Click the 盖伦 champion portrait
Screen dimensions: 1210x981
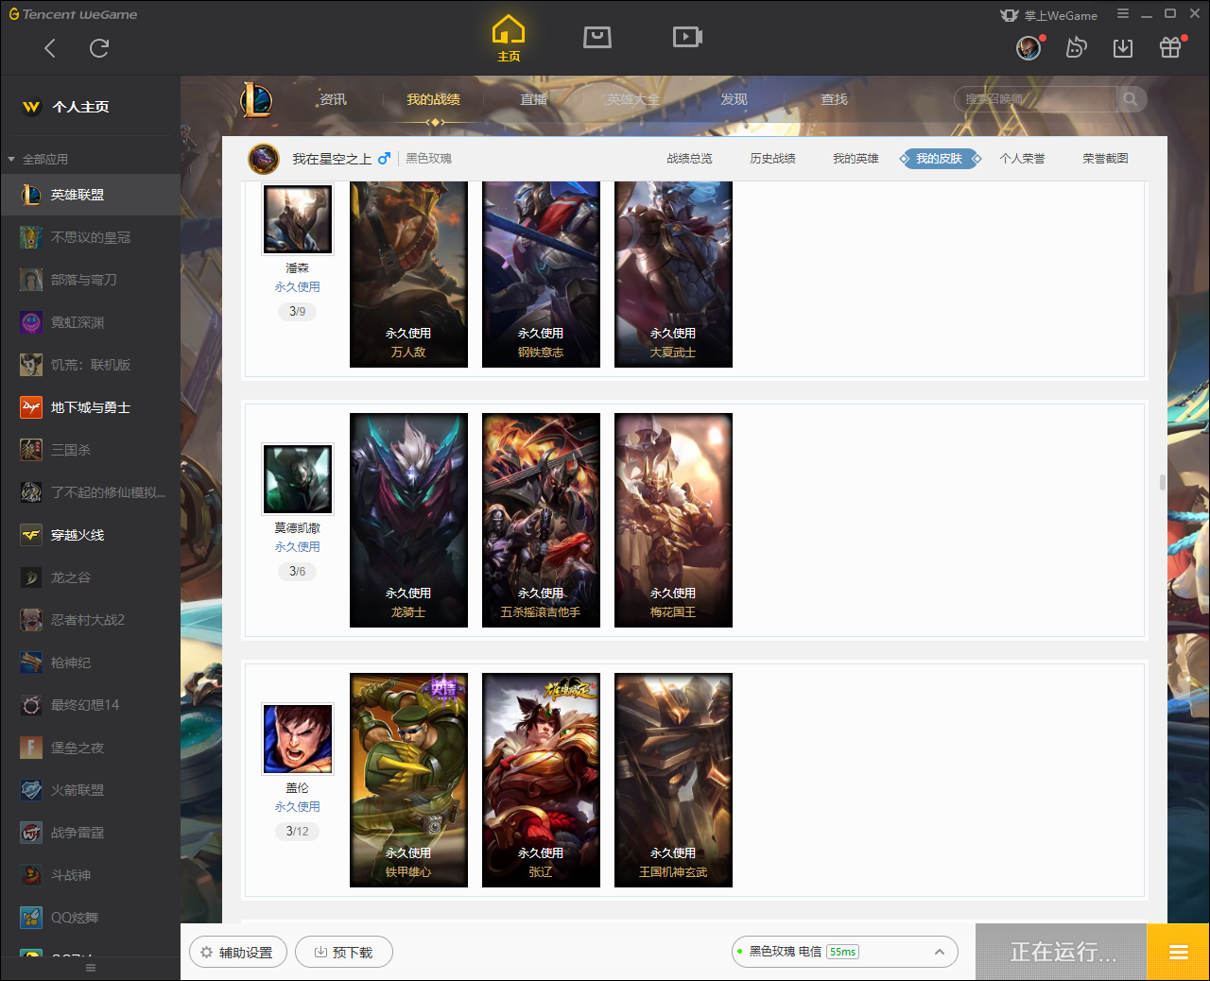(x=298, y=739)
